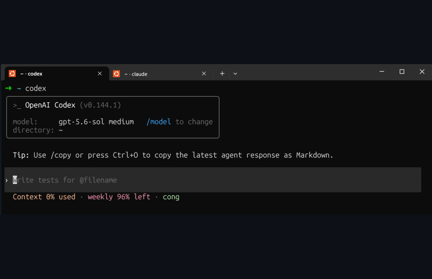432x279 pixels.
Task: Click the '>_' prompt symbol in the Codex box
Action: tap(17, 106)
